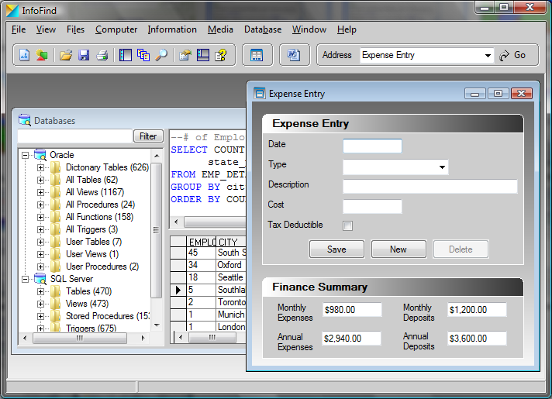
Task: Toggle the Tax Deductible checkbox
Action: (347, 225)
